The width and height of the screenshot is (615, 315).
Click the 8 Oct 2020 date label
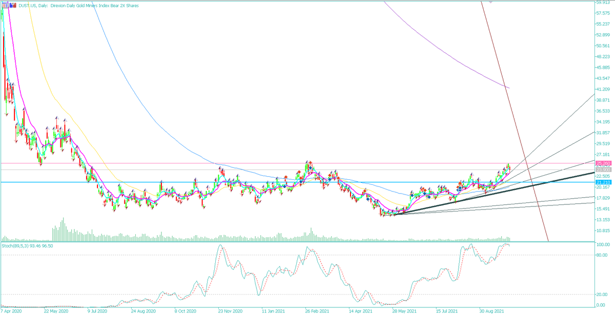[x=186, y=311]
